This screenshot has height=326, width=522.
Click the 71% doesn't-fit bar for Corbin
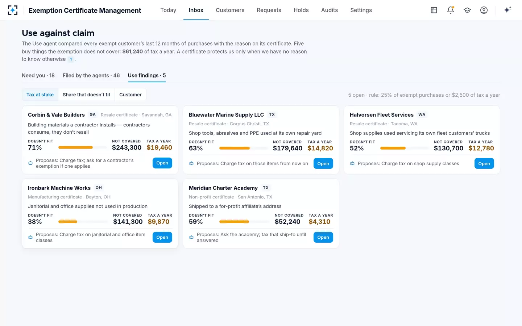[83, 147]
